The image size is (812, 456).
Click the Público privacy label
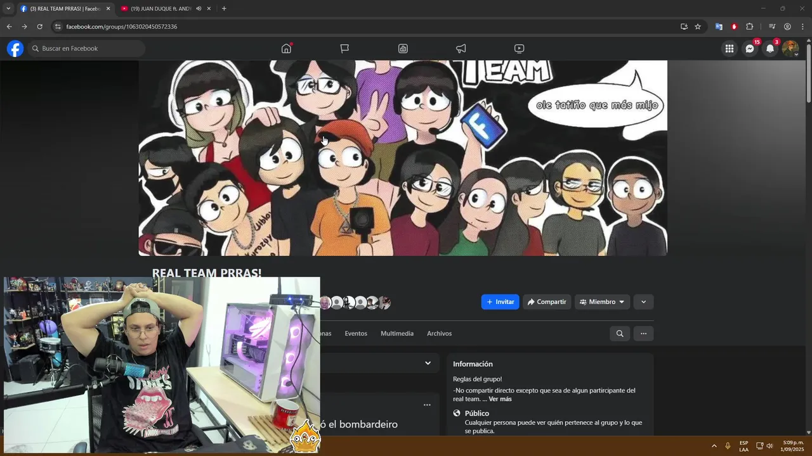477,413
